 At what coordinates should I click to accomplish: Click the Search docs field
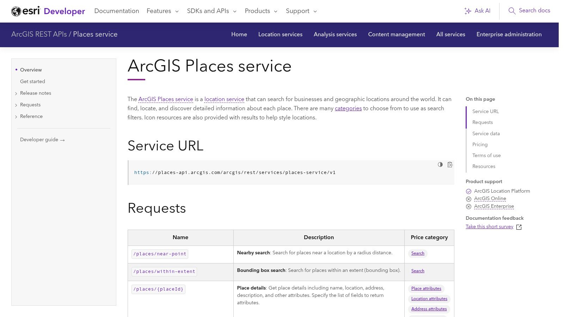(x=529, y=11)
